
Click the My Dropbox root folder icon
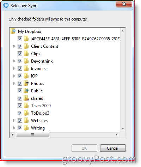tap(13, 31)
